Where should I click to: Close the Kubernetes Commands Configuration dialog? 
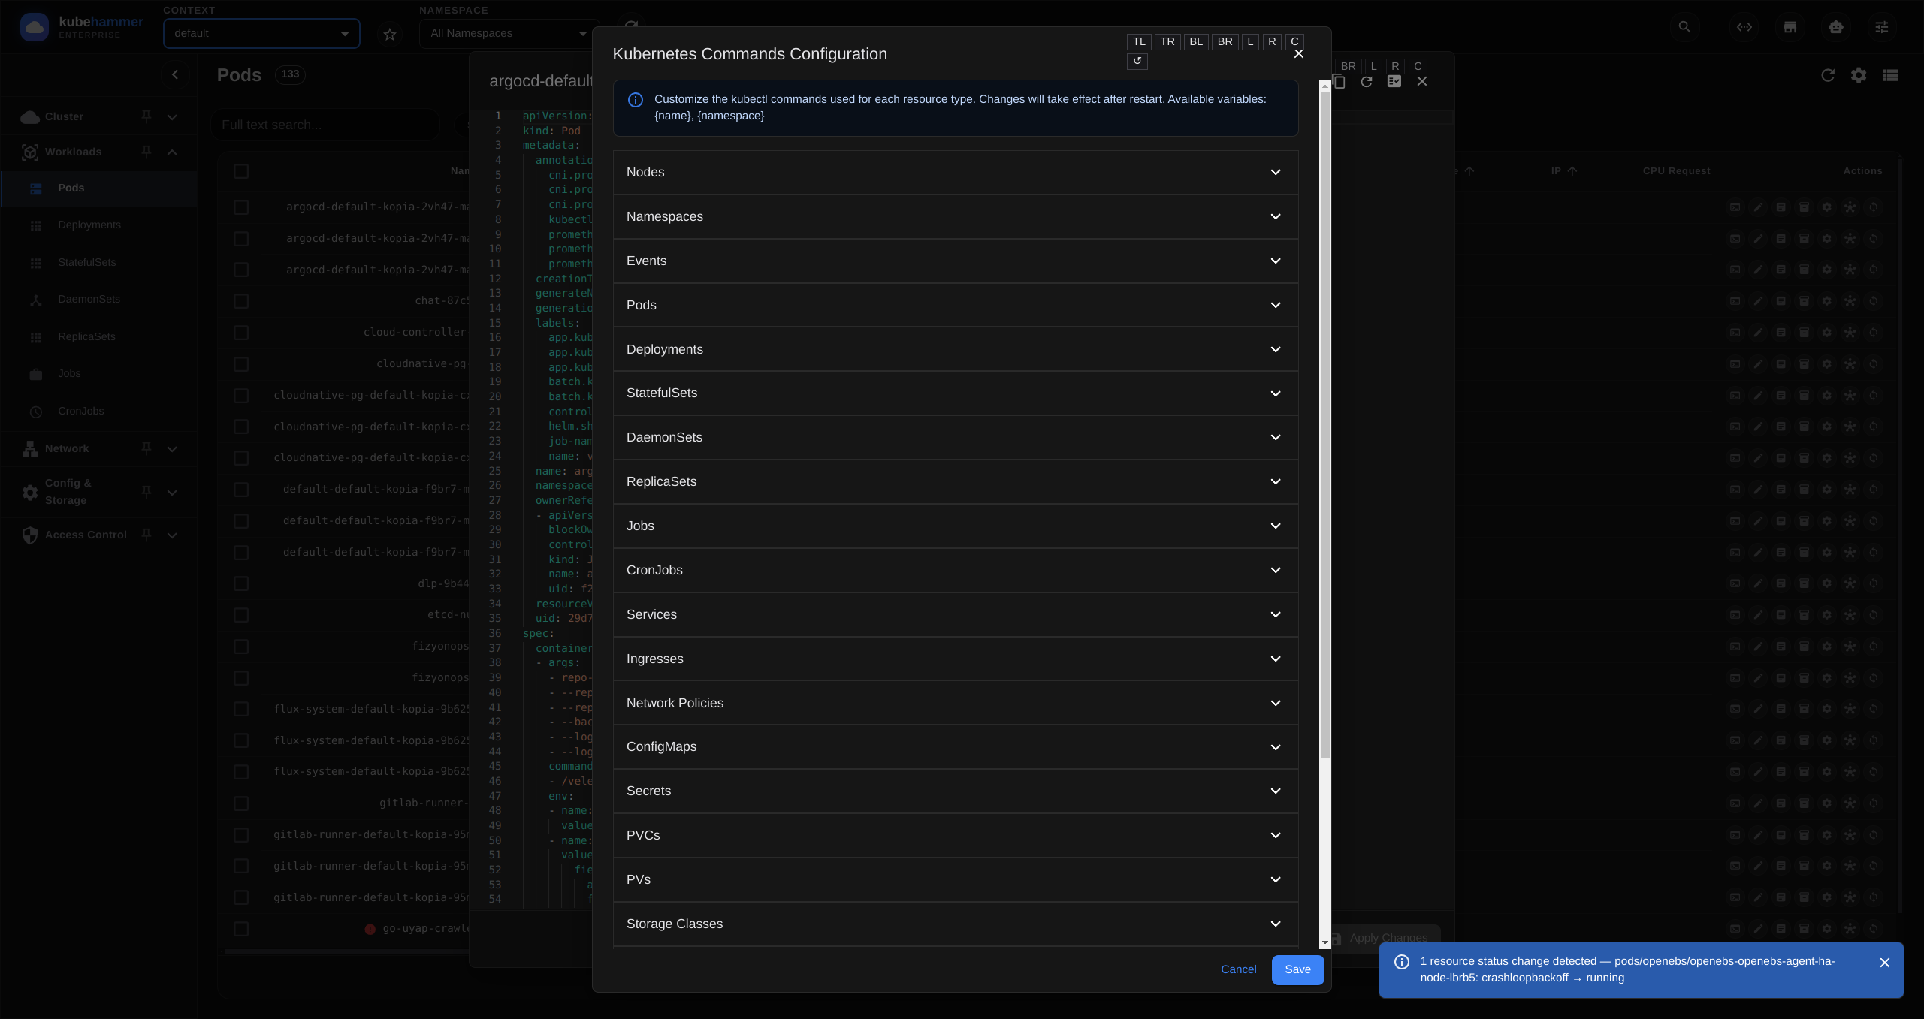pos(1299,54)
